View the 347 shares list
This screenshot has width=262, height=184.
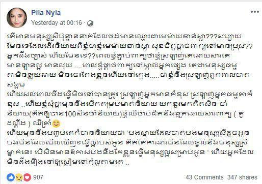243,177
